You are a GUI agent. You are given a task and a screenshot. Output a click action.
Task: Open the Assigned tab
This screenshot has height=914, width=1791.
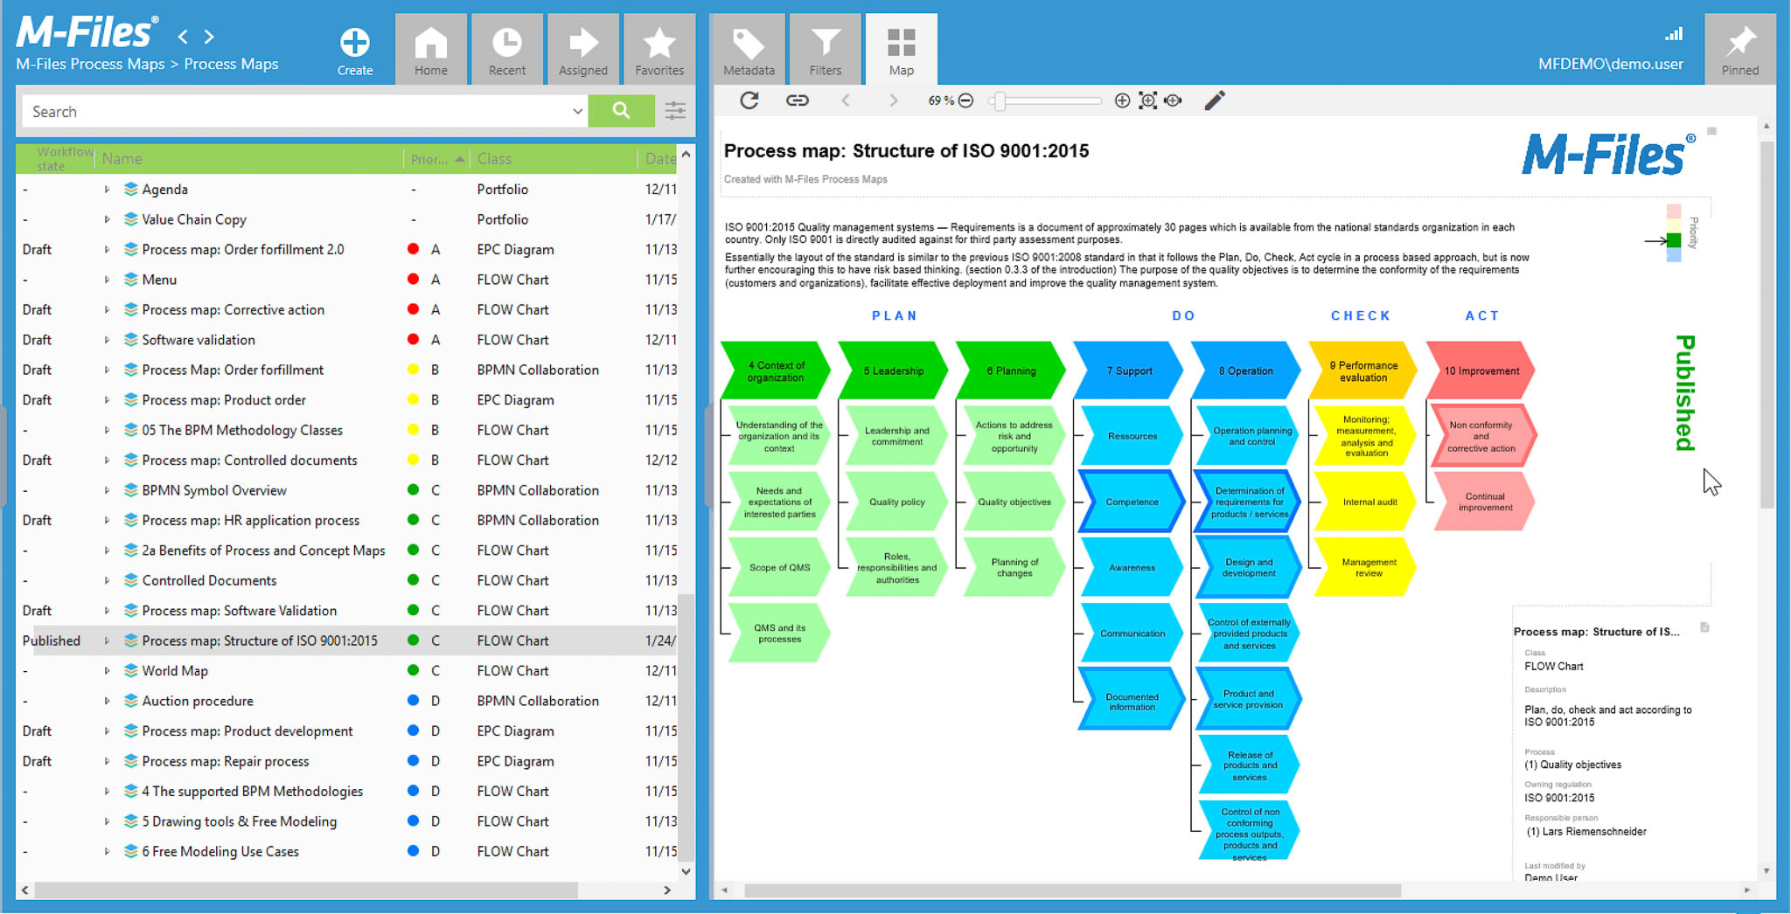point(583,50)
